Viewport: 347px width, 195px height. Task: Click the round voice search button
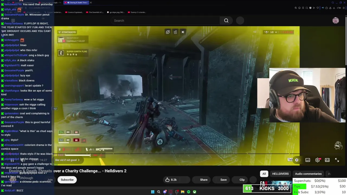240,21
